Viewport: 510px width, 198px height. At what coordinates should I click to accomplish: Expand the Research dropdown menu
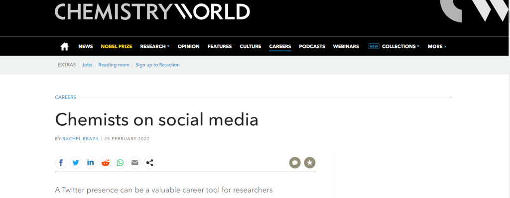pos(155,46)
